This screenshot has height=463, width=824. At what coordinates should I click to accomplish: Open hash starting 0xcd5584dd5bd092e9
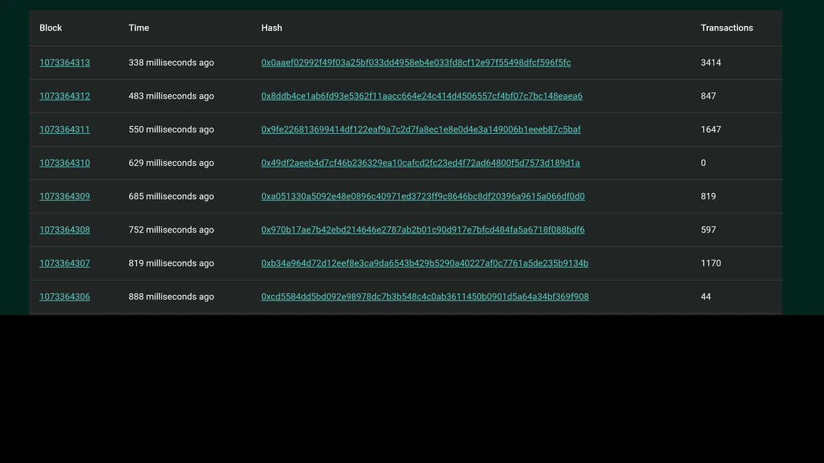pyautogui.click(x=425, y=296)
